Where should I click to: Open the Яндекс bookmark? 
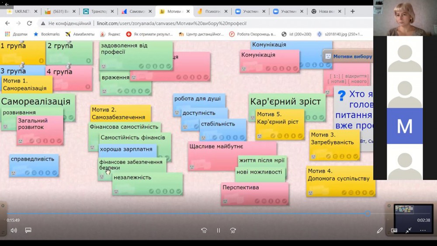(x=111, y=34)
